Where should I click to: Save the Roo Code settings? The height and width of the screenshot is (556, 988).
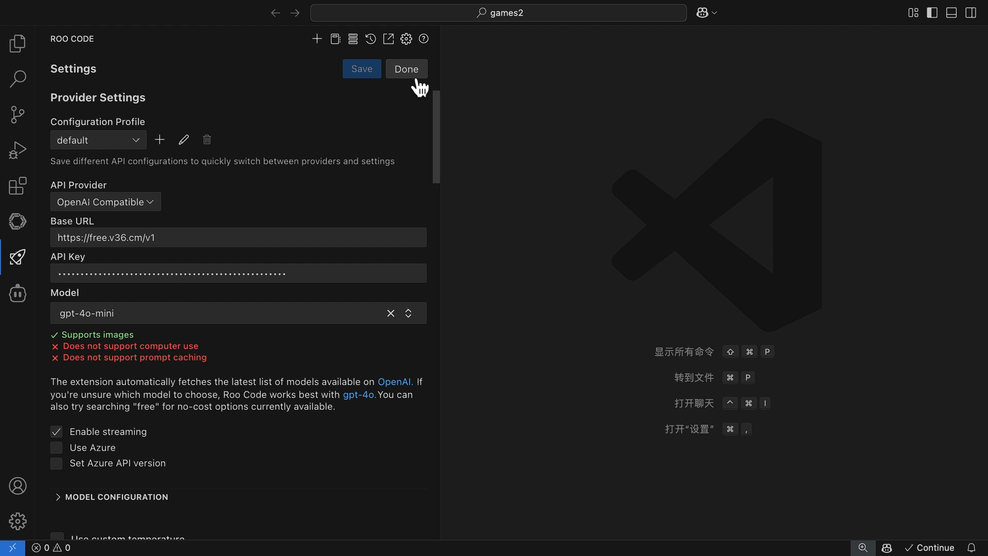[362, 69]
